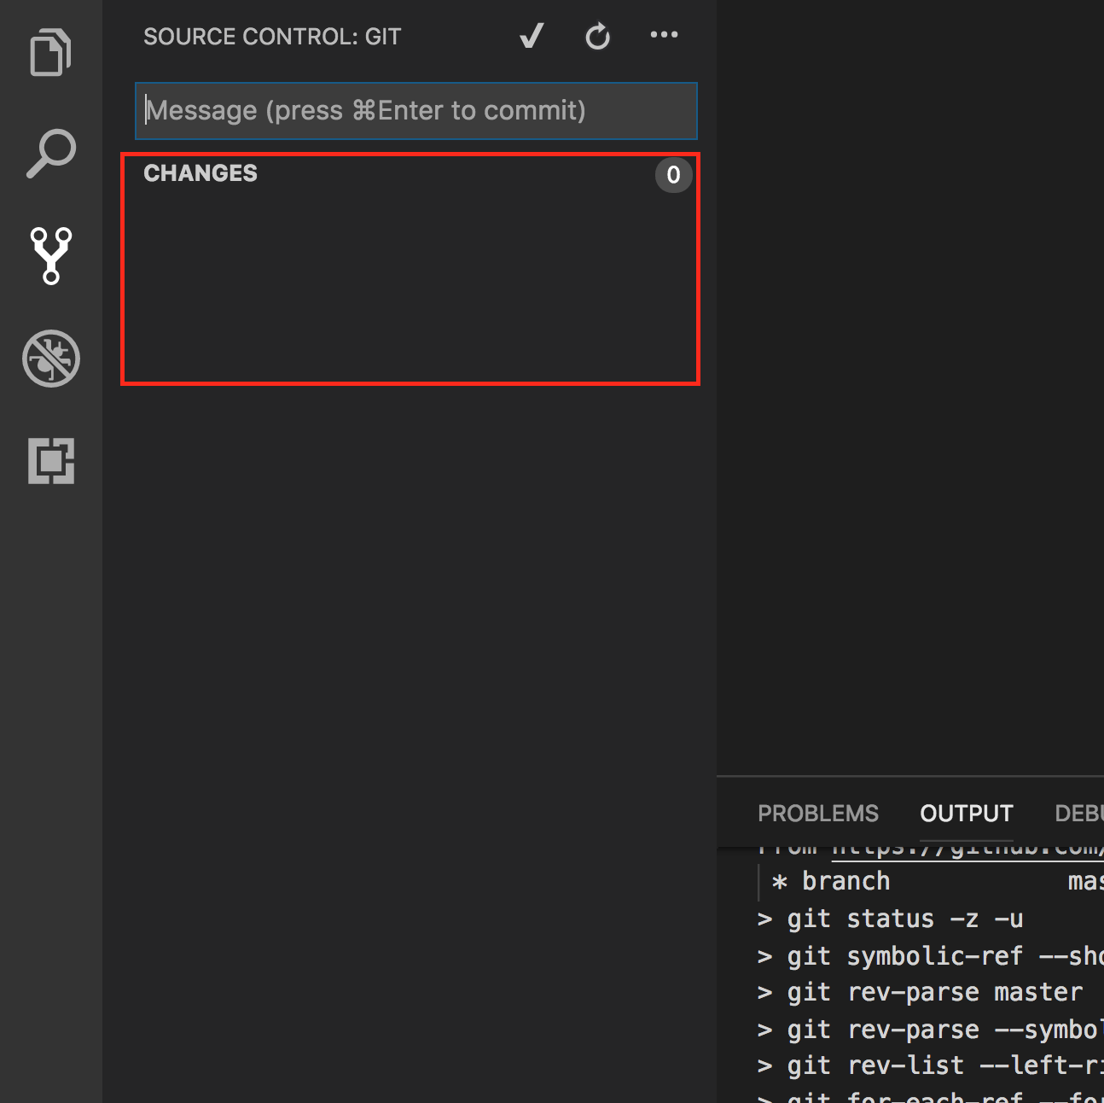Switch to the PROBLEMS tab

817,814
